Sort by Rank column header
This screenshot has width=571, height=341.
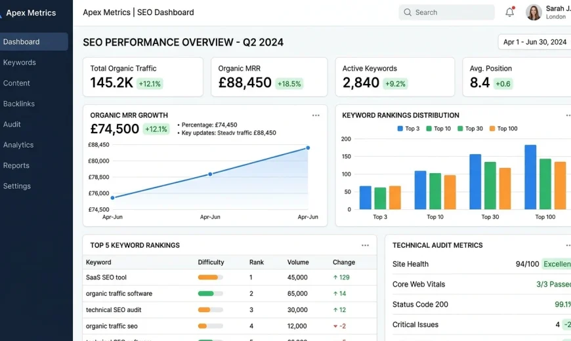tap(257, 262)
